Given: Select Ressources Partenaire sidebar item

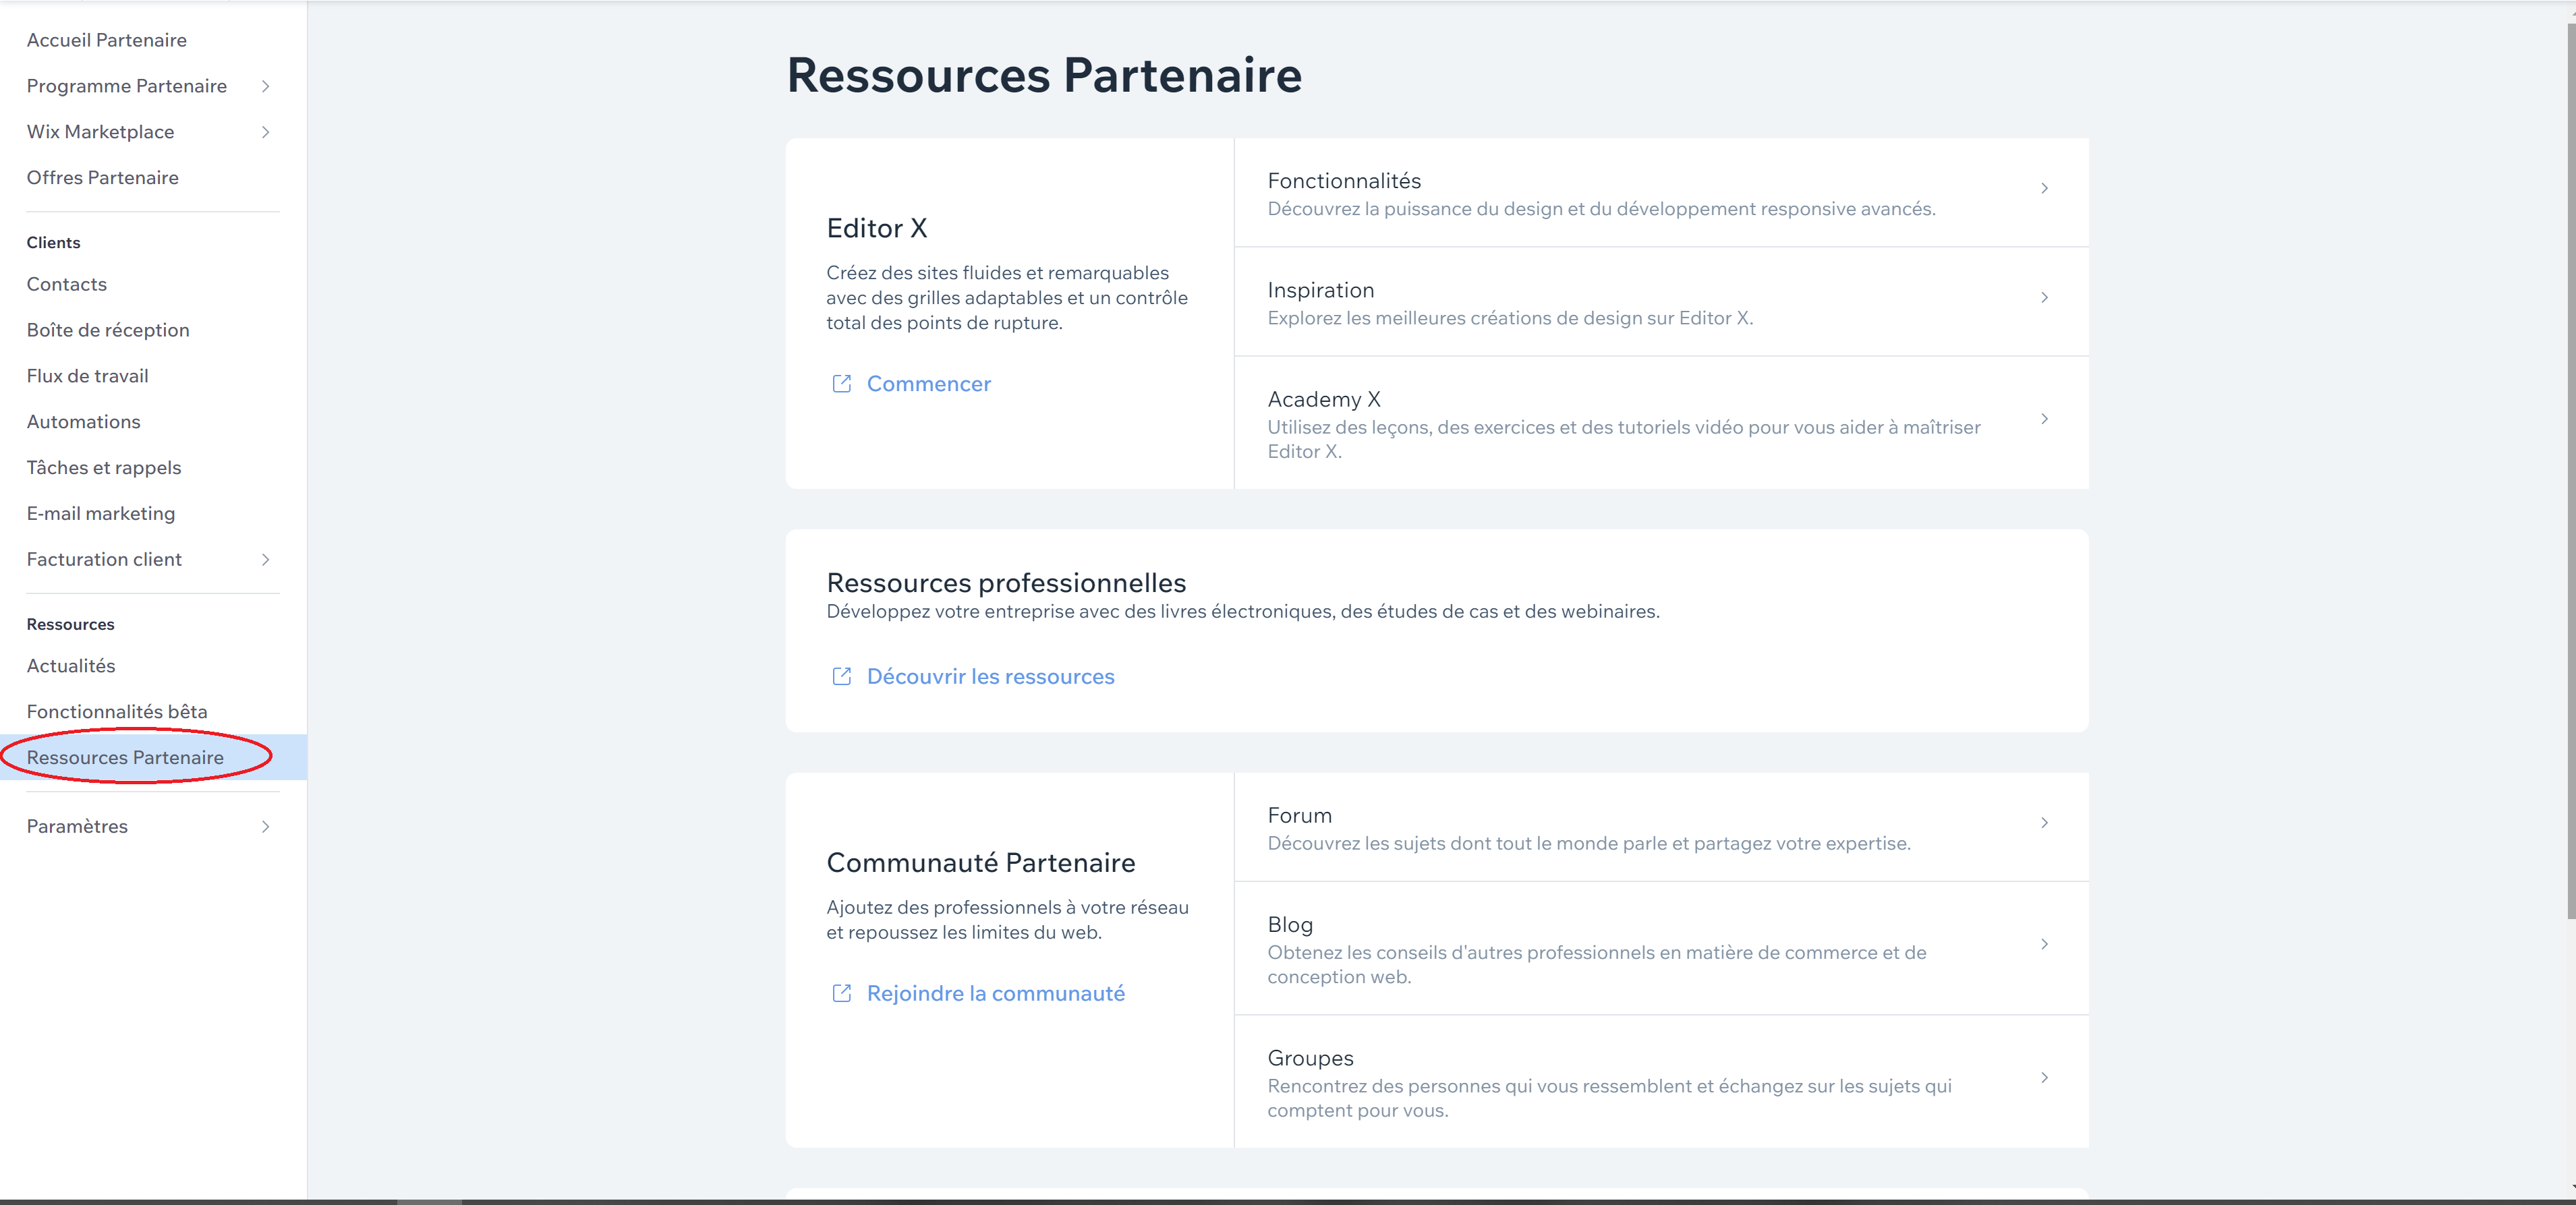Looking at the screenshot, I should pyautogui.click(x=153, y=757).
